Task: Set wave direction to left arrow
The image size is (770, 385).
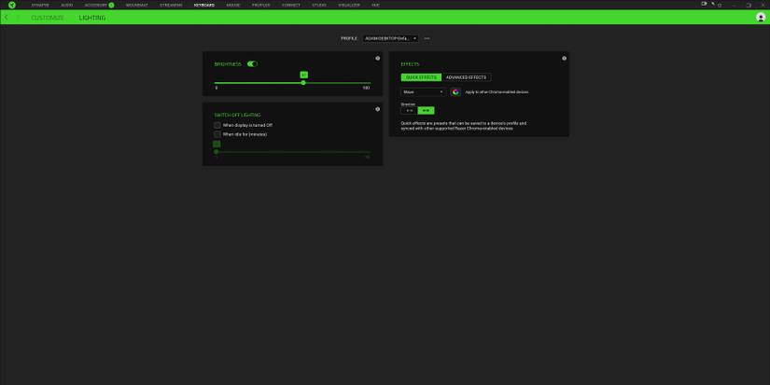Action: (x=409, y=110)
